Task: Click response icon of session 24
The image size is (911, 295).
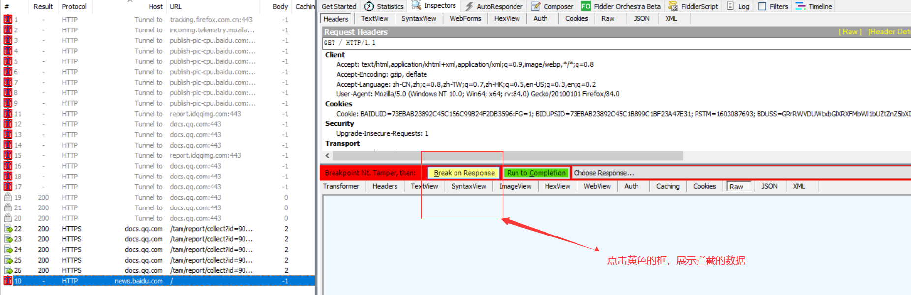Action: pos(8,249)
